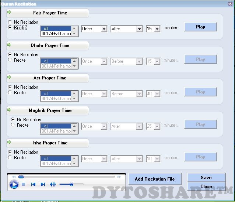The height and width of the screenshot is (202, 235).
Task: Close the Quran Recitation window
Action: 230,4
